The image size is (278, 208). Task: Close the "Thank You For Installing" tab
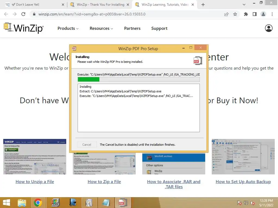(128, 5)
